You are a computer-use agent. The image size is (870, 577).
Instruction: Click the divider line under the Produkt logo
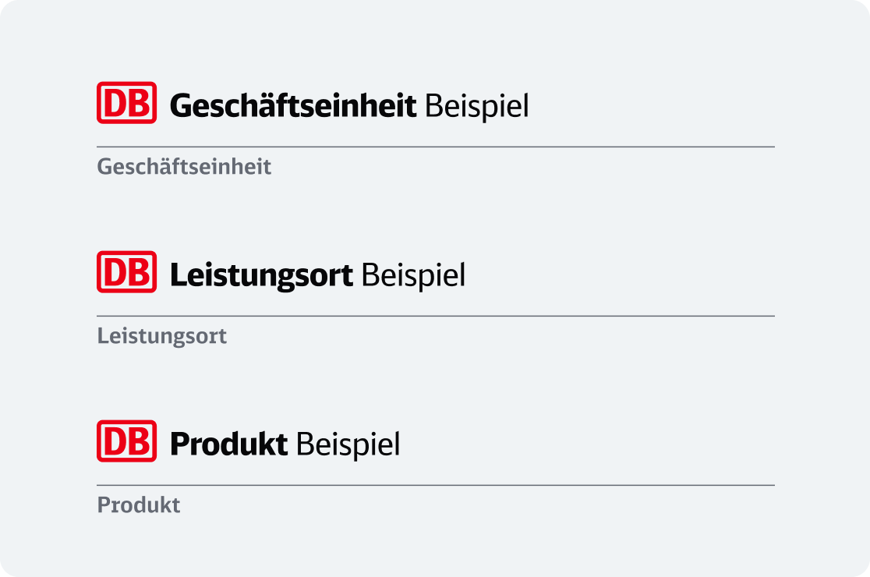coord(436,486)
